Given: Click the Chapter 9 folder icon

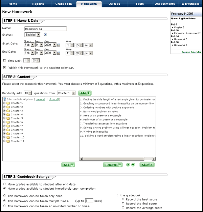Looking at the screenshot, I should pos(8,134).
